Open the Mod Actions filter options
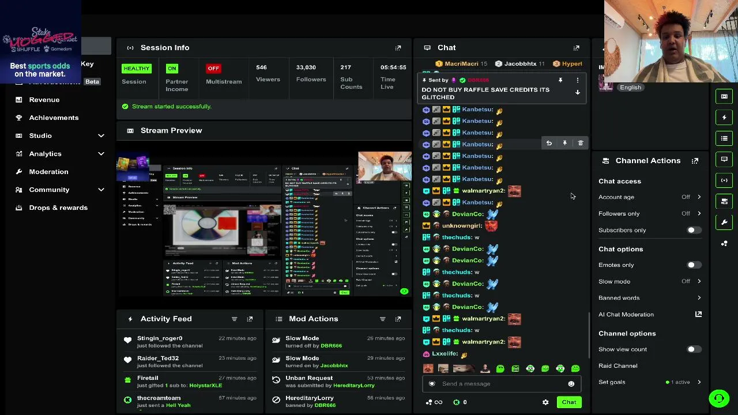 click(x=382, y=319)
